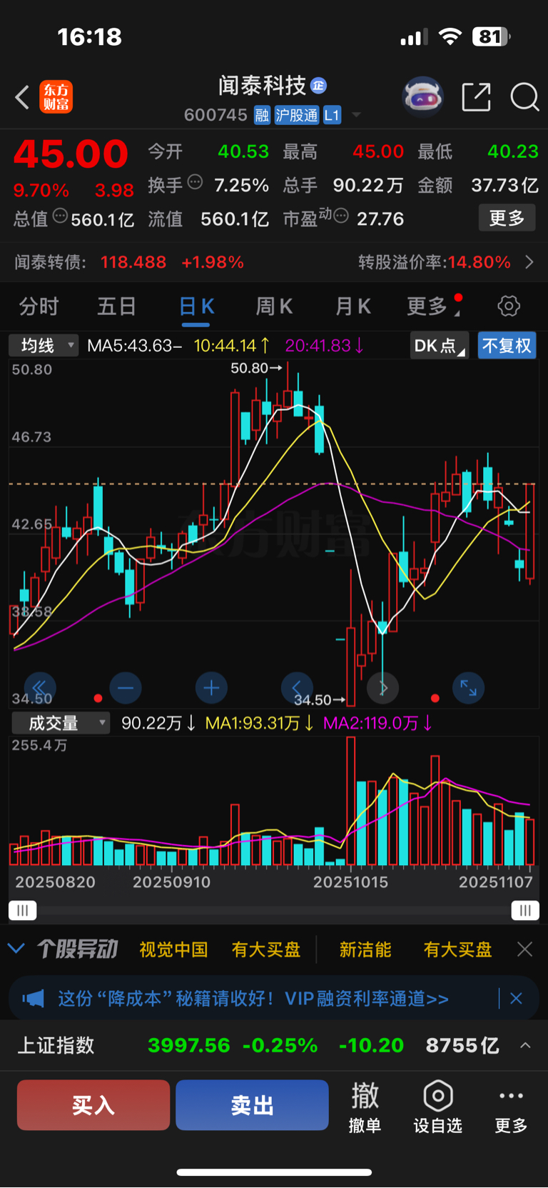Image resolution: width=548 pixels, height=1188 pixels.
Task: Collapse the 个股异动 ticker chevron
Action: point(16,949)
